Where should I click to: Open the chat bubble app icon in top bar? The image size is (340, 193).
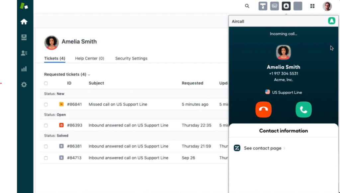[x=275, y=6]
